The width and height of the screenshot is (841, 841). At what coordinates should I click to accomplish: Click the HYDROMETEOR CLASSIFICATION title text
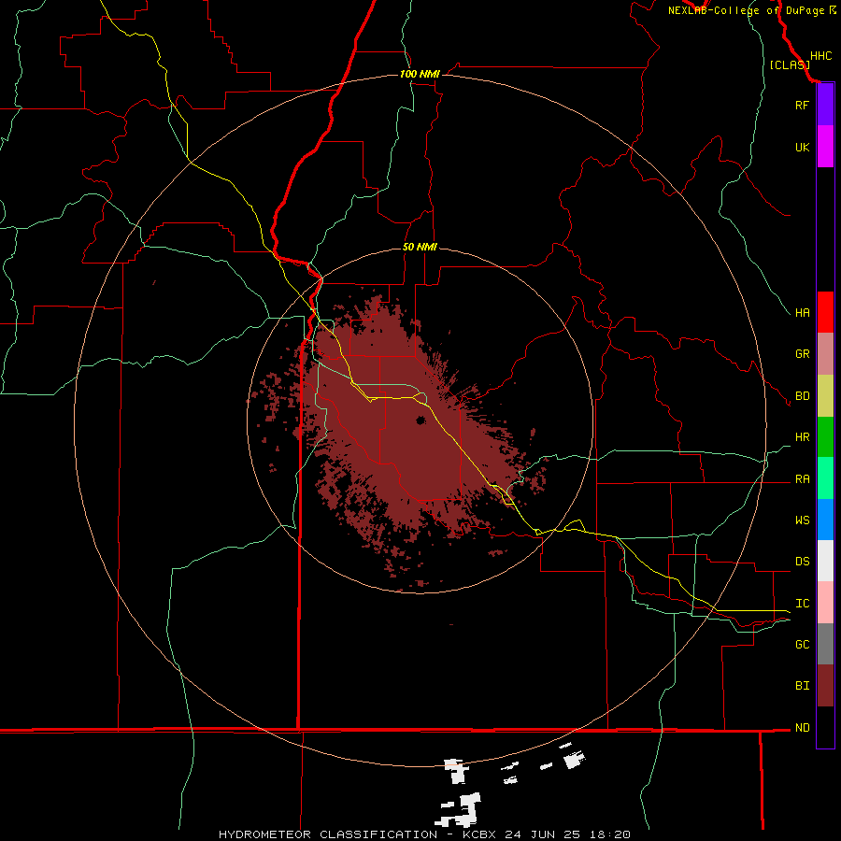[x=328, y=834]
